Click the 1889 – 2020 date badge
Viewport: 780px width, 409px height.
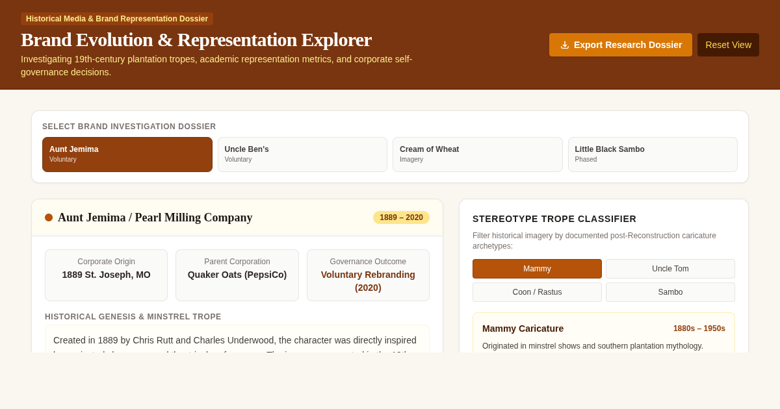(x=401, y=217)
